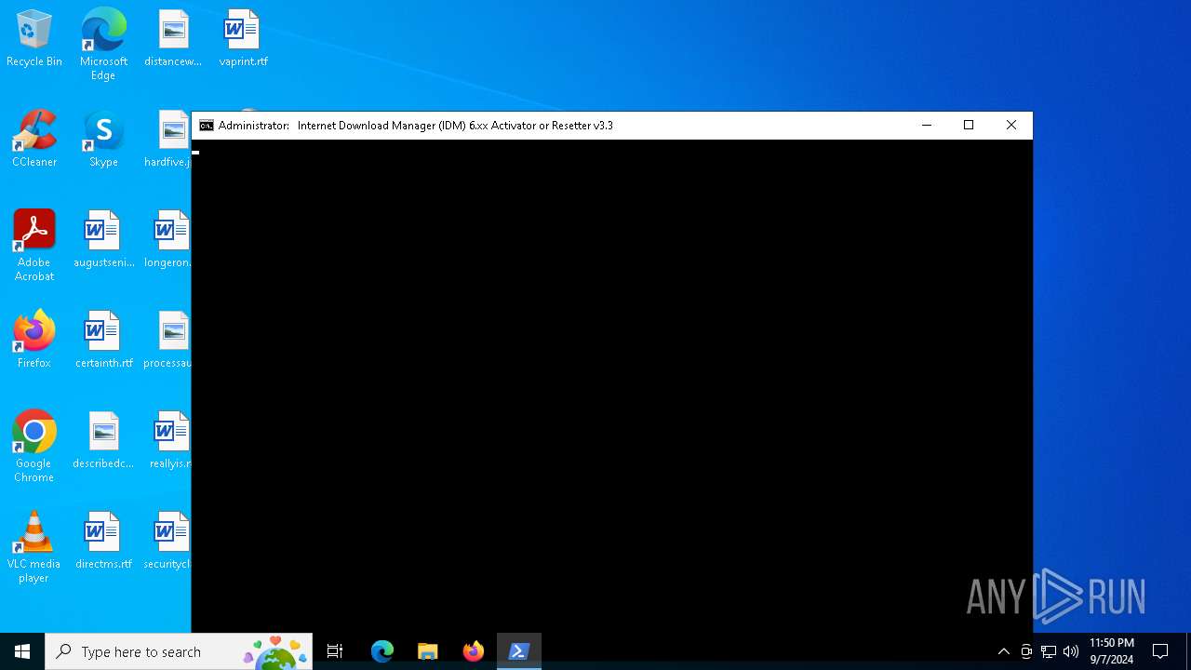This screenshot has width=1191, height=670.
Task: Select the reallyis Word document
Action: pos(170,441)
